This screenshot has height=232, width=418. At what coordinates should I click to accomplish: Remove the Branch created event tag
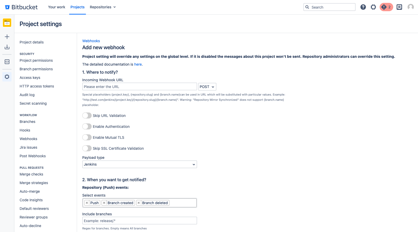(104, 203)
